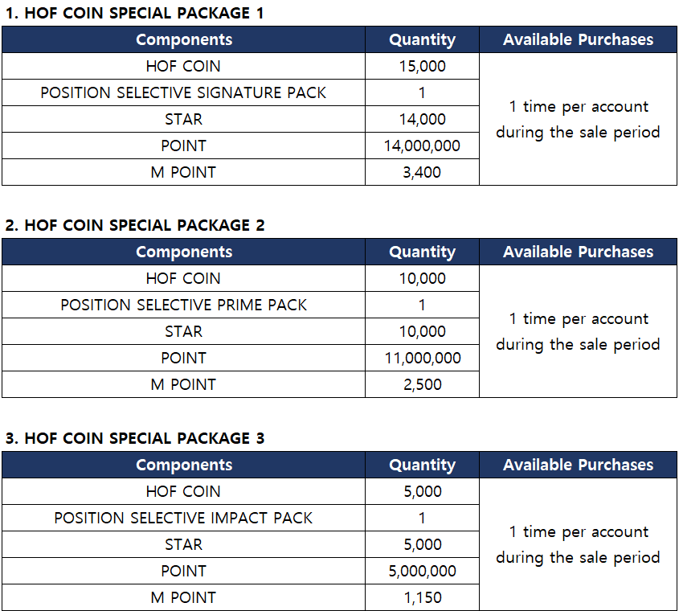
Task: Select the M POINT label in Package 3
Action: [183, 597]
